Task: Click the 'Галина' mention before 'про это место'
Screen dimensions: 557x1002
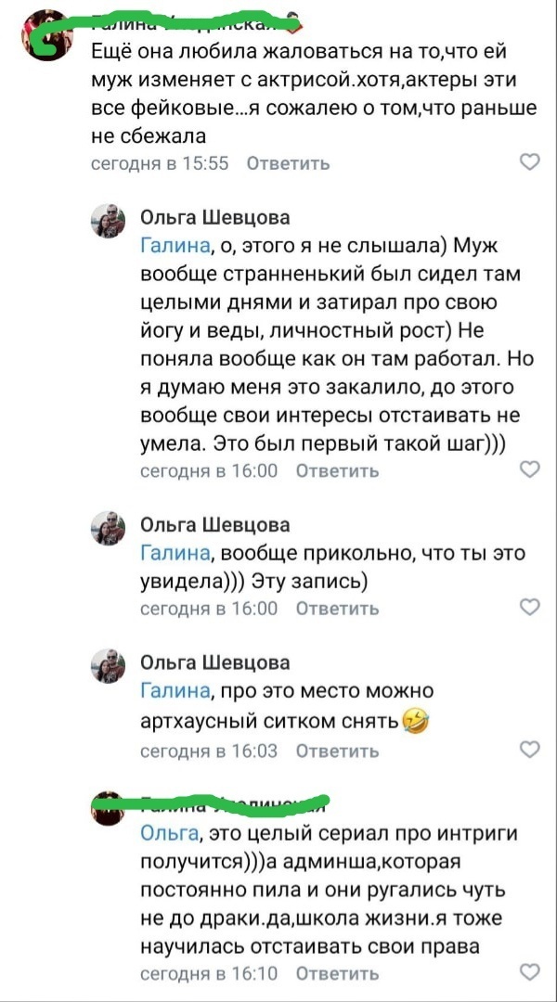Action: coord(174,691)
